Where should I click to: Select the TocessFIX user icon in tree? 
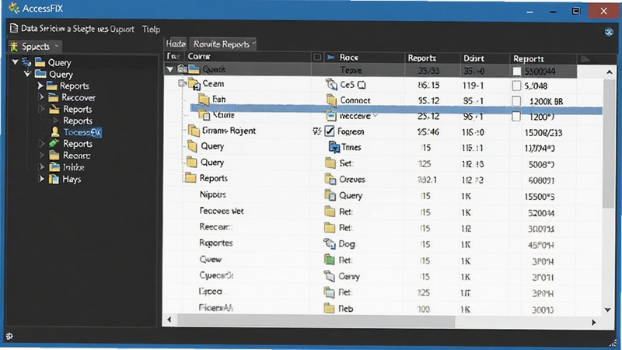click(55, 131)
